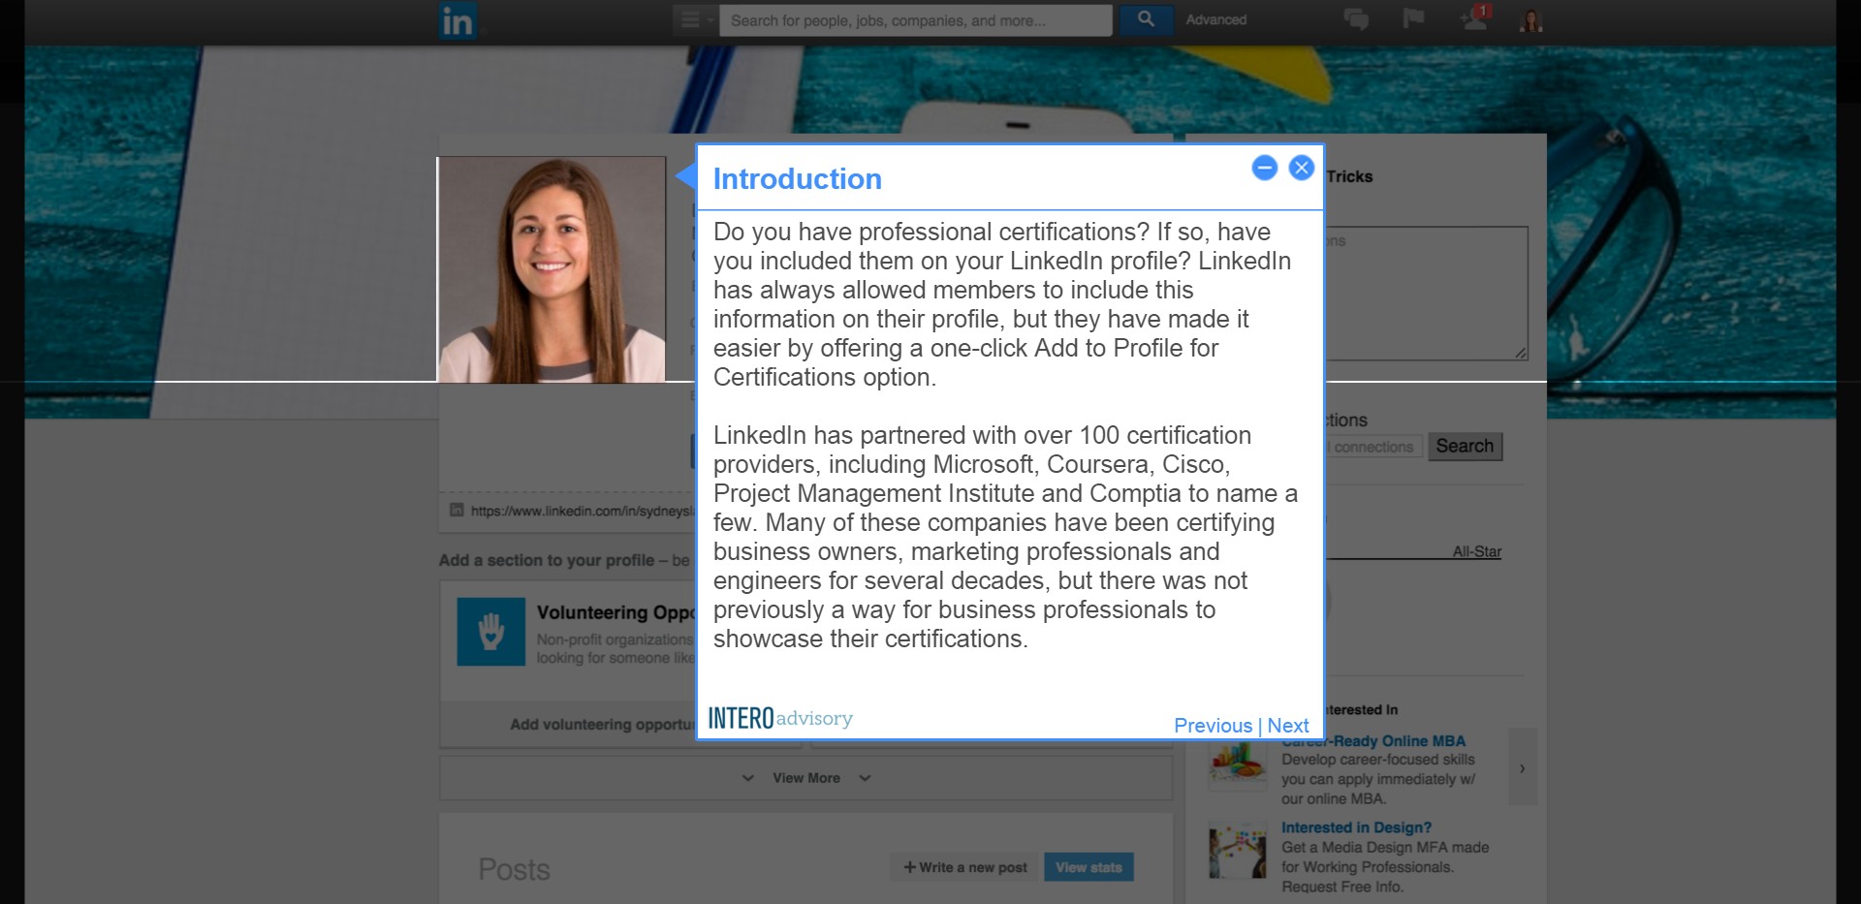This screenshot has width=1861, height=904.
Task: Click the profile photo
Action: tap(552, 269)
